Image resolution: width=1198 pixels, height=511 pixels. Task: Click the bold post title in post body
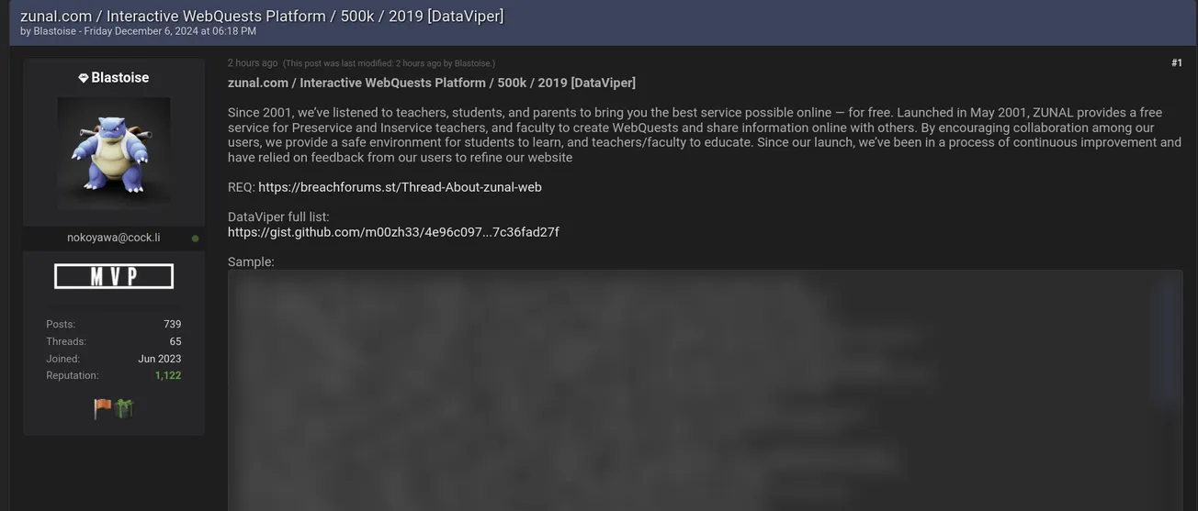(432, 83)
